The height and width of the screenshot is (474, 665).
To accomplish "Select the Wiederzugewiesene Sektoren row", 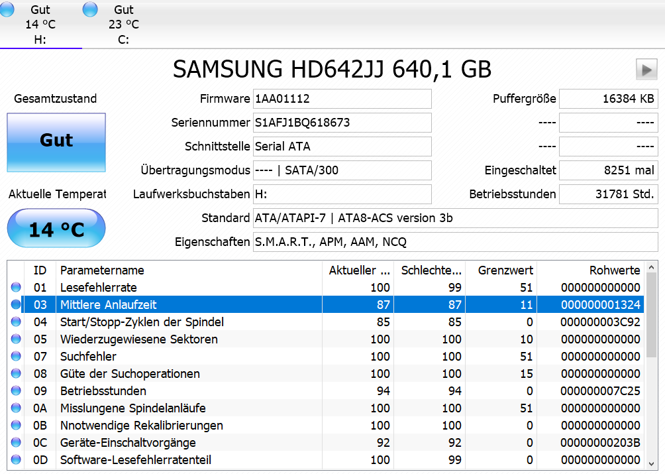I will [326, 339].
